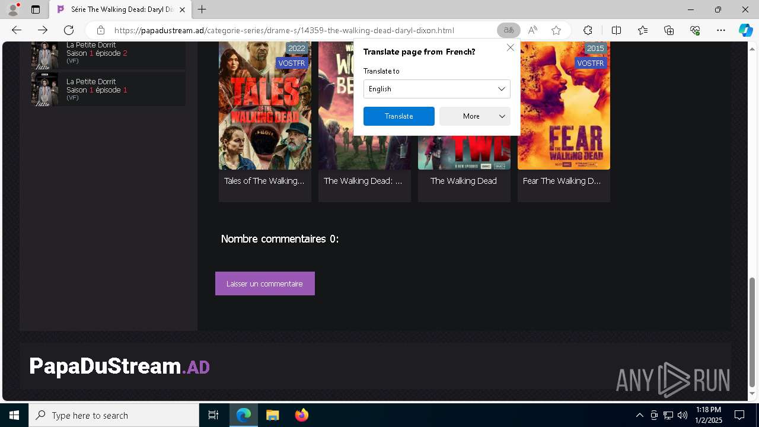
Task: Open Edge Settings and more menu
Action: [721, 30]
